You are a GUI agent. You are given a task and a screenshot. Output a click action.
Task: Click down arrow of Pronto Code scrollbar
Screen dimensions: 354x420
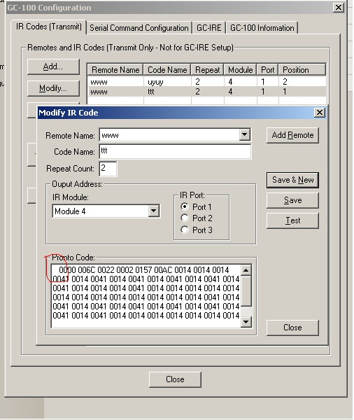[x=246, y=322]
